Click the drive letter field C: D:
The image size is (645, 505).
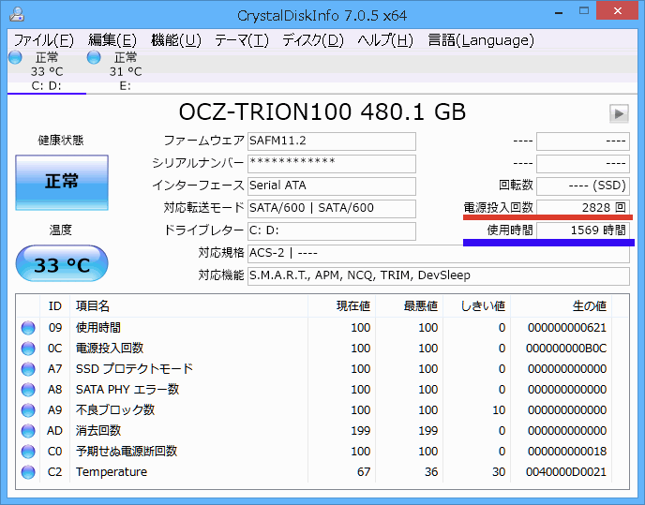point(332,231)
